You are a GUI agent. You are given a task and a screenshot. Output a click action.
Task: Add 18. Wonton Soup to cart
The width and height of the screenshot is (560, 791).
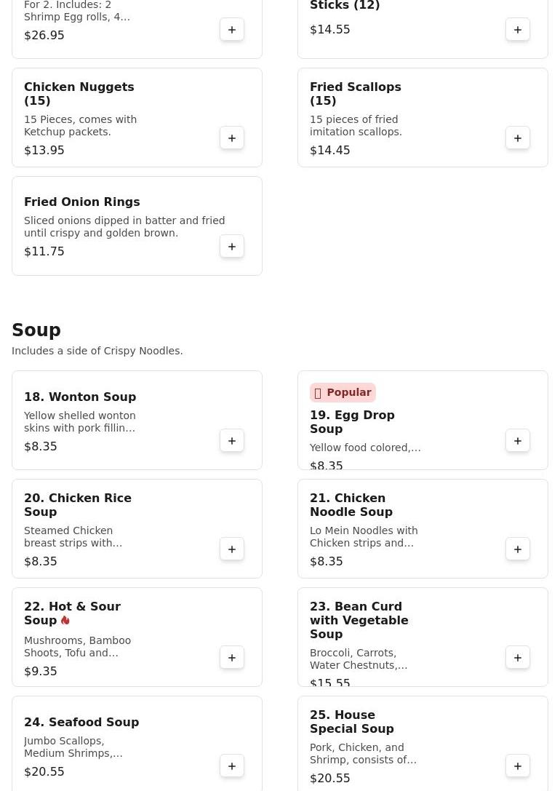point(232,441)
